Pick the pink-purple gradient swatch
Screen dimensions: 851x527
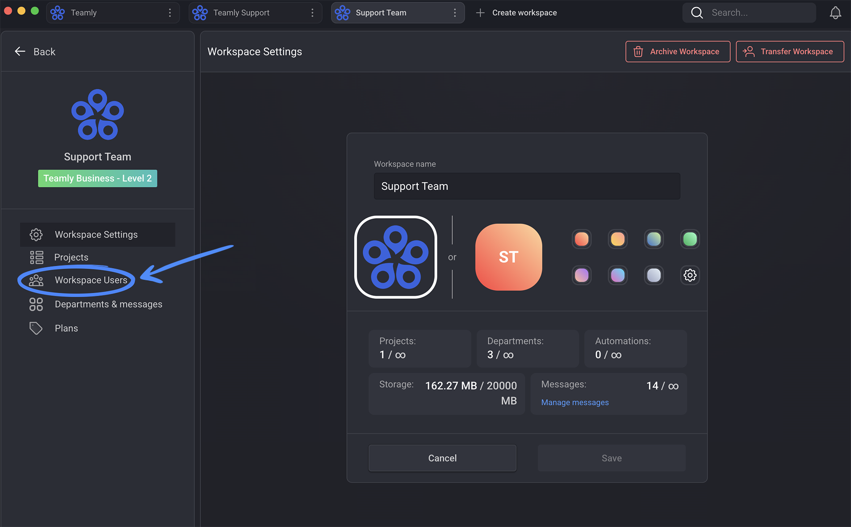click(581, 275)
